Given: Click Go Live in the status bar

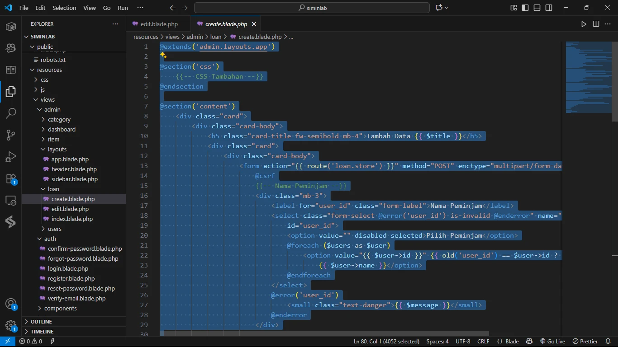Looking at the screenshot, I should pos(552,342).
